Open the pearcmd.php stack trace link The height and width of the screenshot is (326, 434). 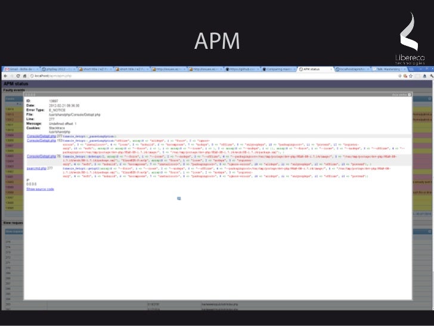coord(36,168)
